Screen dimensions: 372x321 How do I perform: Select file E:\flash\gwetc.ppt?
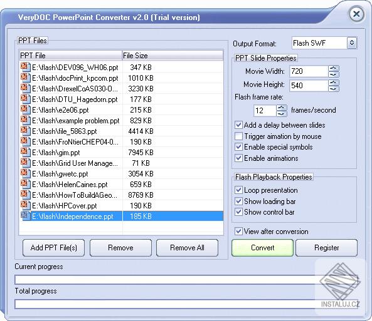60,174
